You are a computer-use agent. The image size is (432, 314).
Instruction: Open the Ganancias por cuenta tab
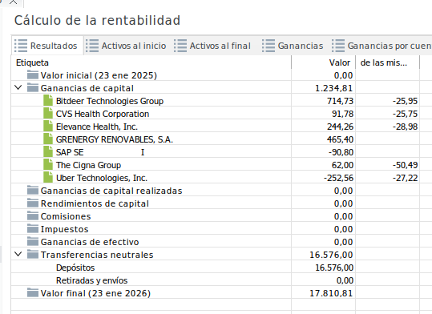[x=382, y=46]
